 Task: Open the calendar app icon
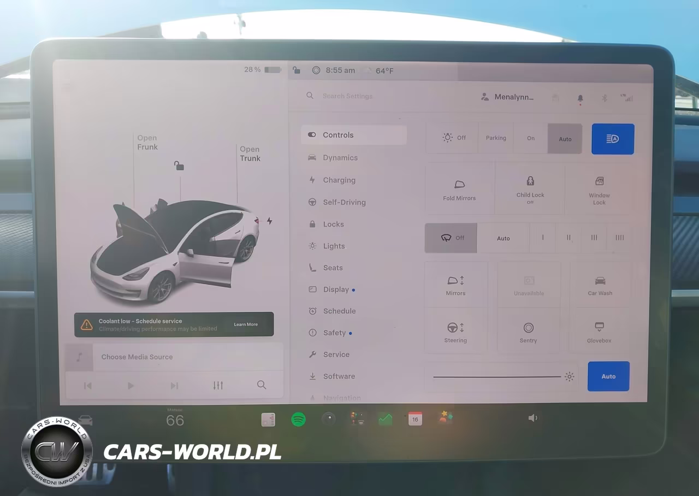[x=415, y=419]
